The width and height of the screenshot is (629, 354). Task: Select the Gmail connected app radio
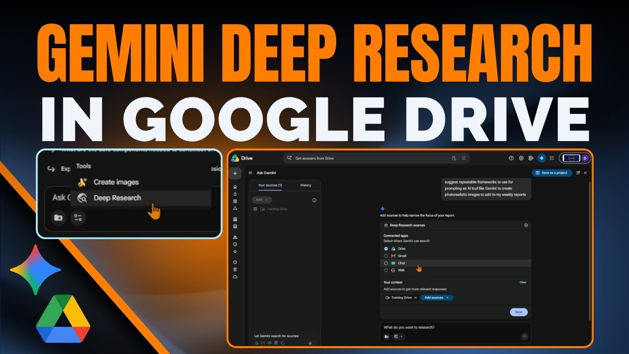point(386,256)
